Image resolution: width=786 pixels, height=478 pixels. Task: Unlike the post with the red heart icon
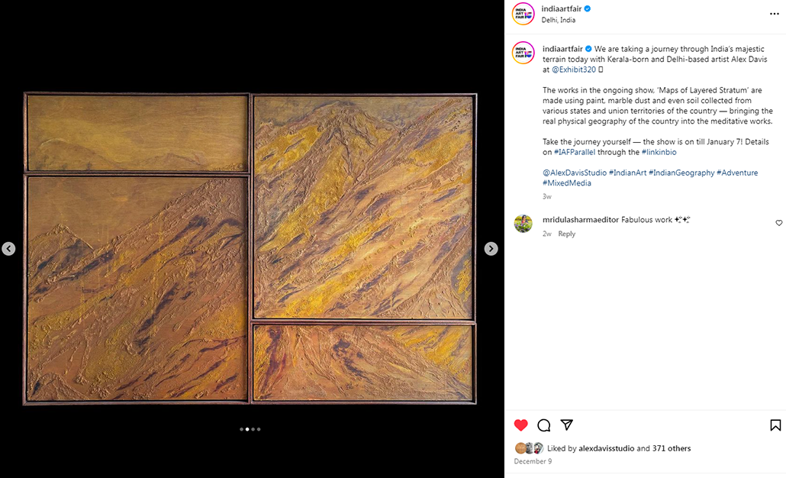[521, 425]
